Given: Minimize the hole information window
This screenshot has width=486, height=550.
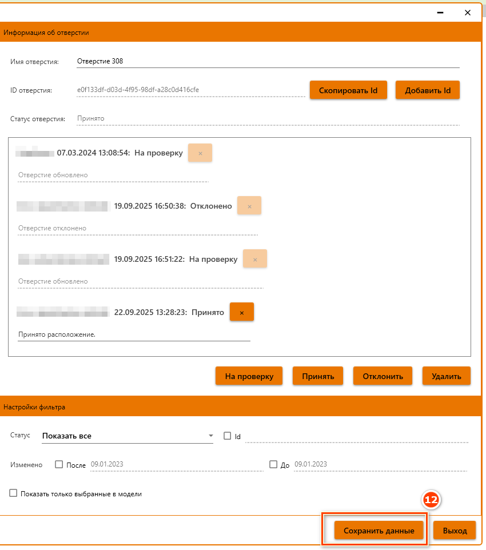Looking at the screenshot, I should (440, 12).
